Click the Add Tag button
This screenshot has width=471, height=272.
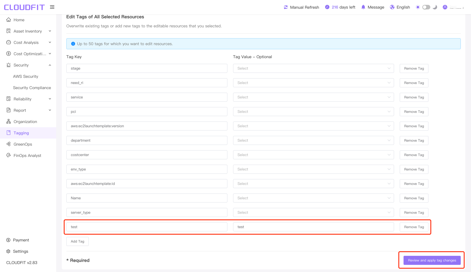coord(77,241)
